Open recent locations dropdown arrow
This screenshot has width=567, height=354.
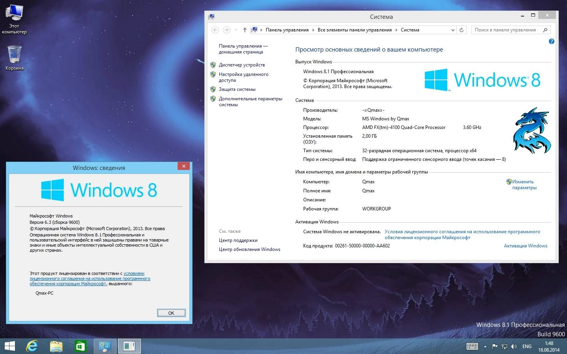tap(236, 30)
